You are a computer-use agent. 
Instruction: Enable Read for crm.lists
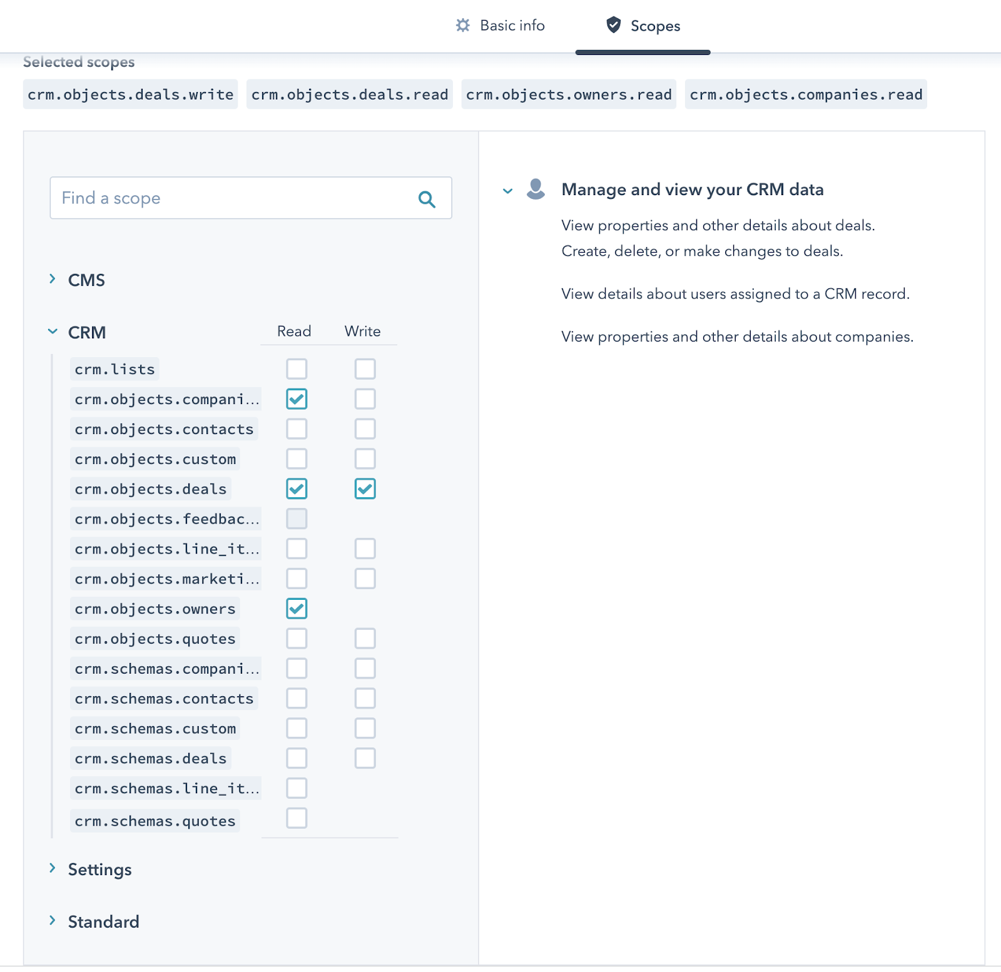(297, 369)
